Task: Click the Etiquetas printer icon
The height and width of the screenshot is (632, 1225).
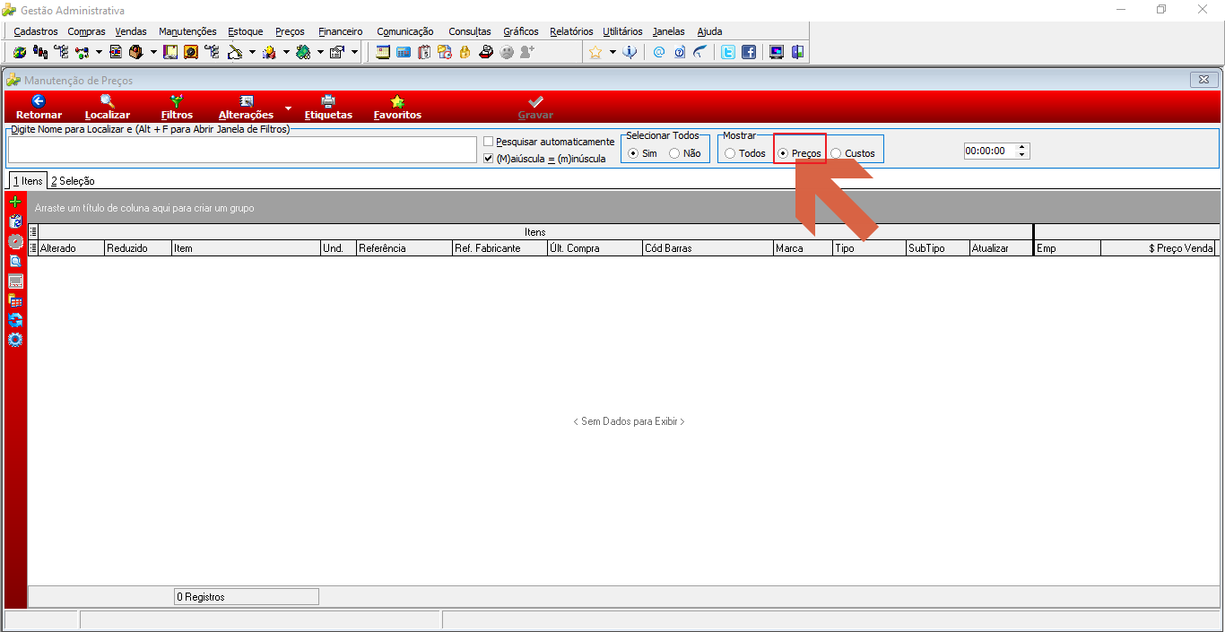Action: (328, 101)
